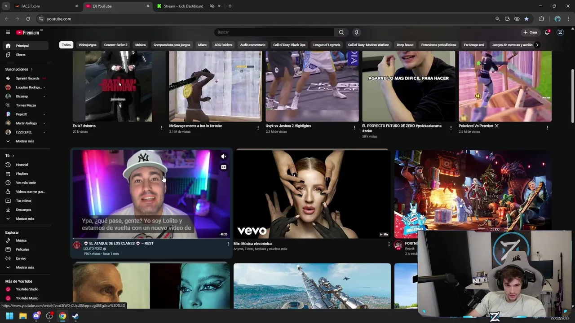Open Tomas Mazza channel
The height and width of the screenshot is (323, 575).
(x=25, y=105)
